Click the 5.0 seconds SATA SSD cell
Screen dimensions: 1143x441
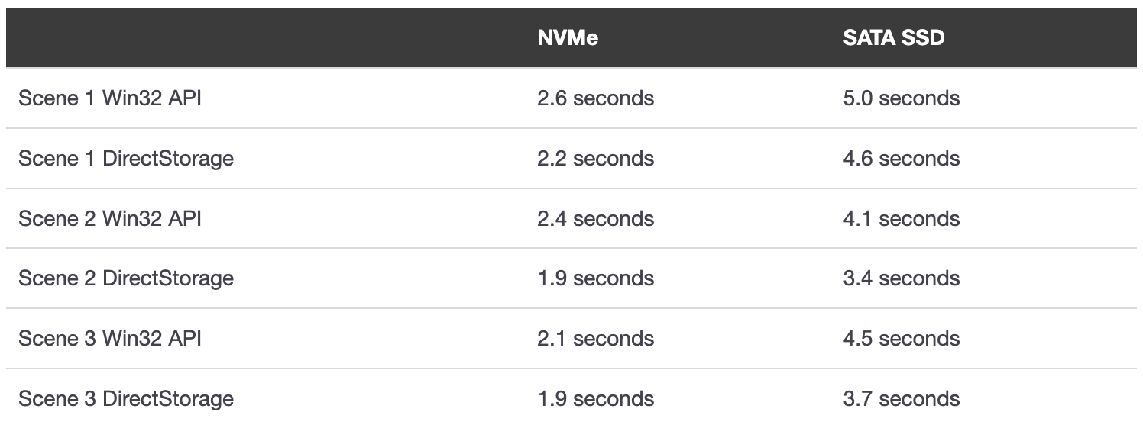[x=902, y=98]
